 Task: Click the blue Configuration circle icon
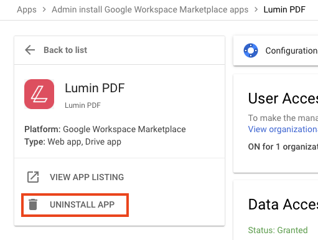[251, 50]
